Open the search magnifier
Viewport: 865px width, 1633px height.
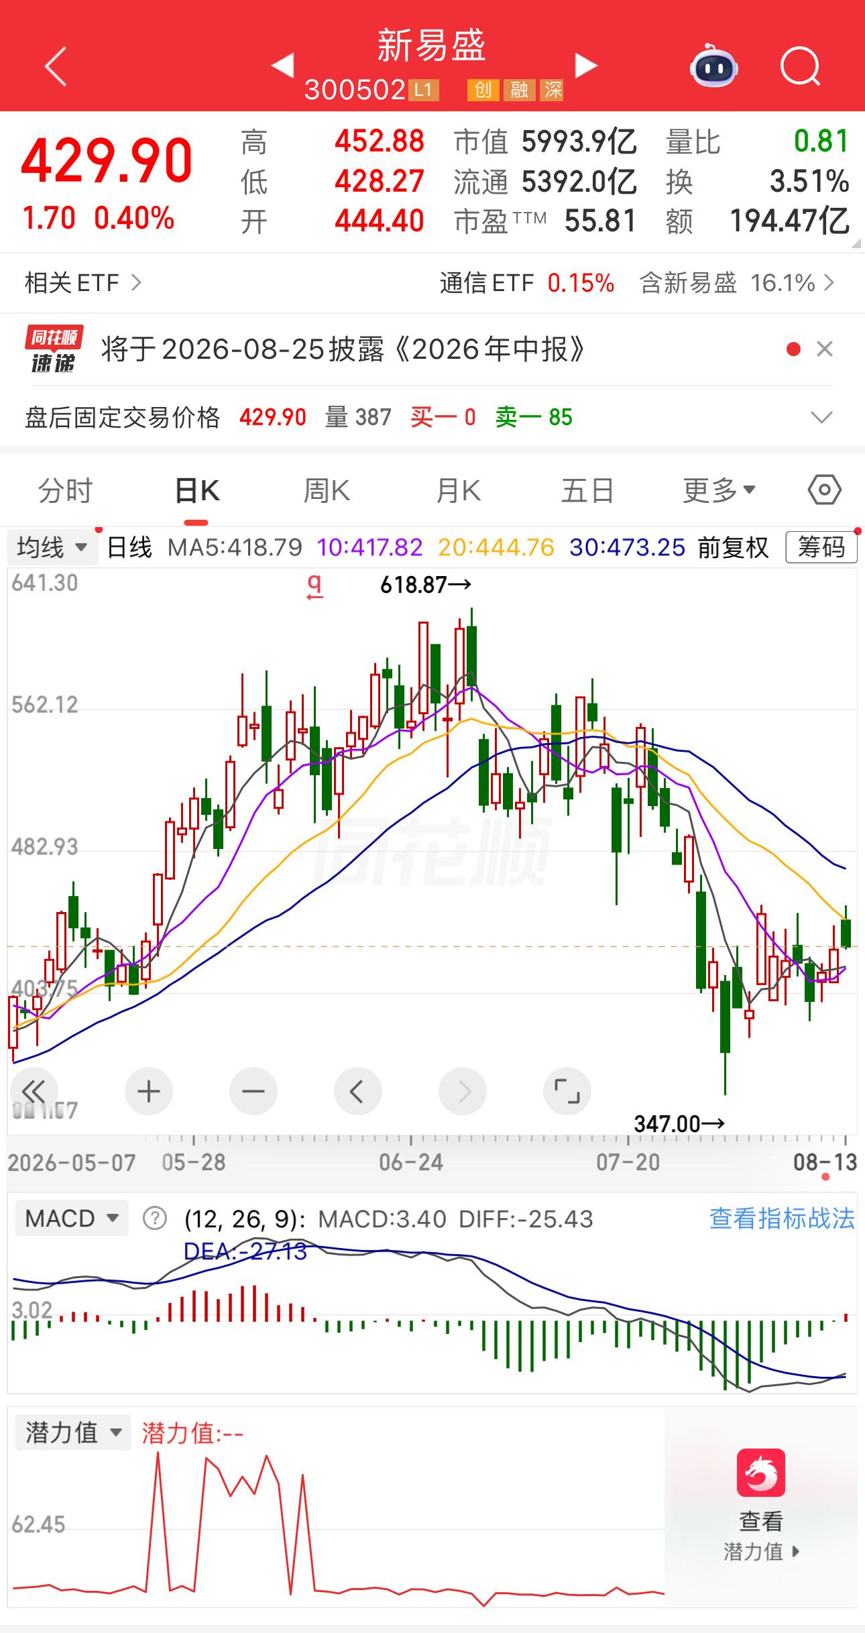[x=801, y=66]
